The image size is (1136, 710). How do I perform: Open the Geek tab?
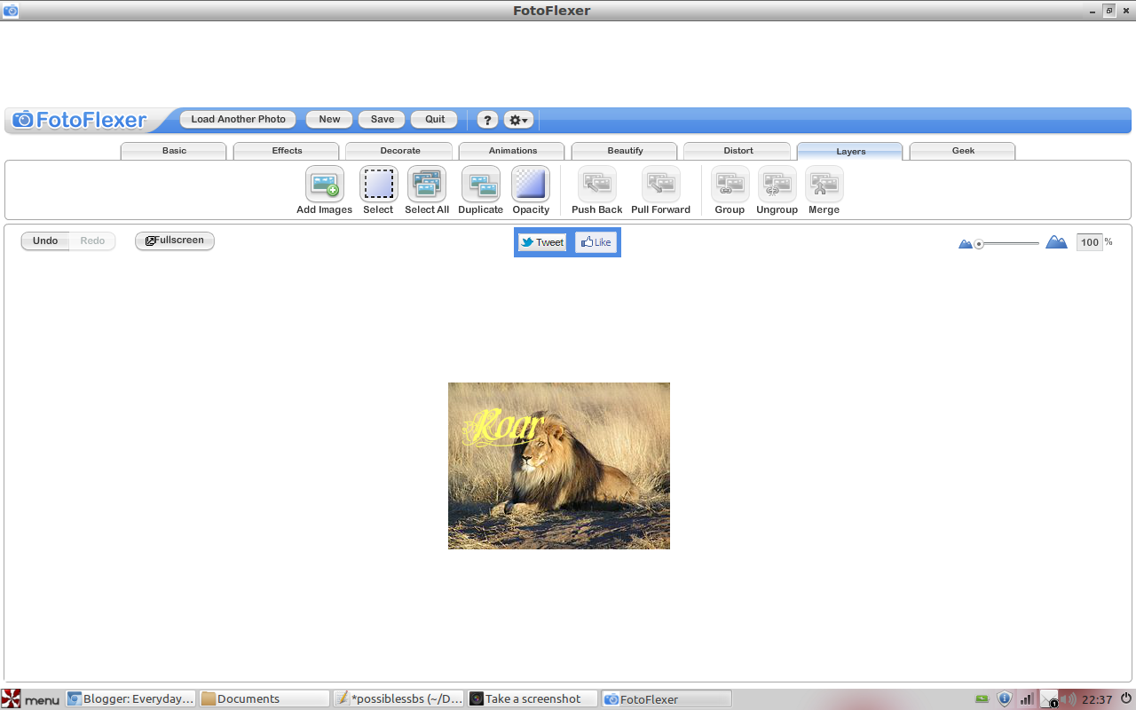pos(963,151)
